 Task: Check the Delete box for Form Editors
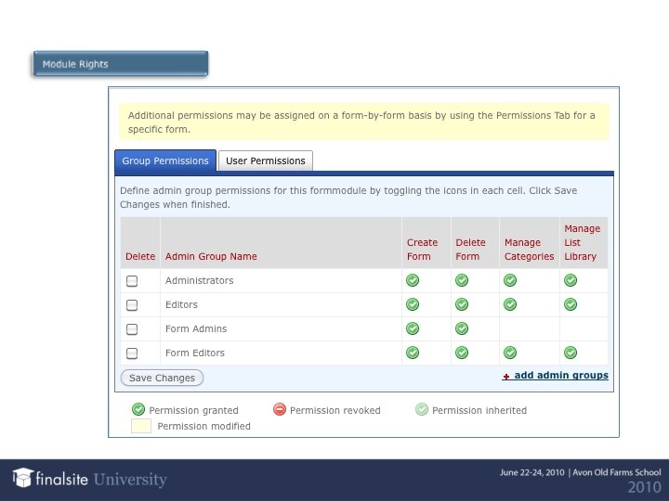pos(132,353)
